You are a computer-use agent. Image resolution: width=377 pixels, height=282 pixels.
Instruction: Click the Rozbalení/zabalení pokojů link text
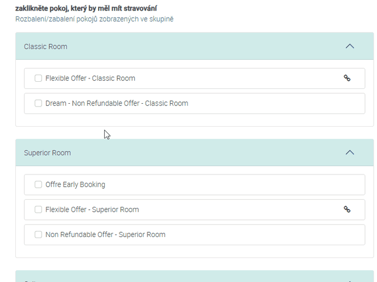tap(94, 19)
